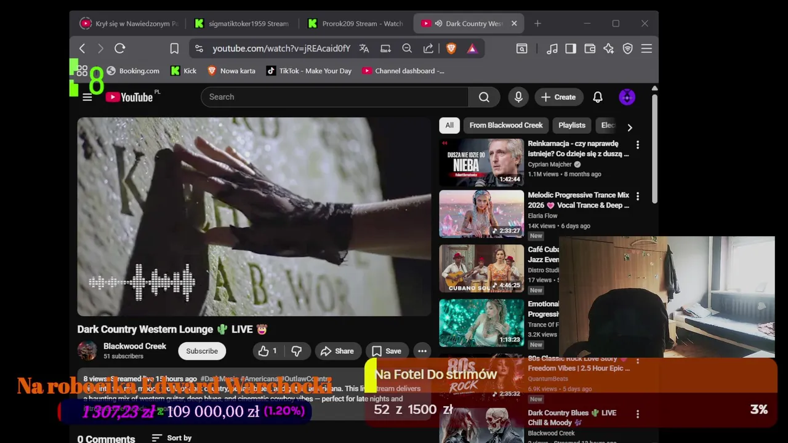Click inside the YouTube Search field
The width and height of the screenshot is (788, 443).
pyautogui.click(x=334, y=97)
